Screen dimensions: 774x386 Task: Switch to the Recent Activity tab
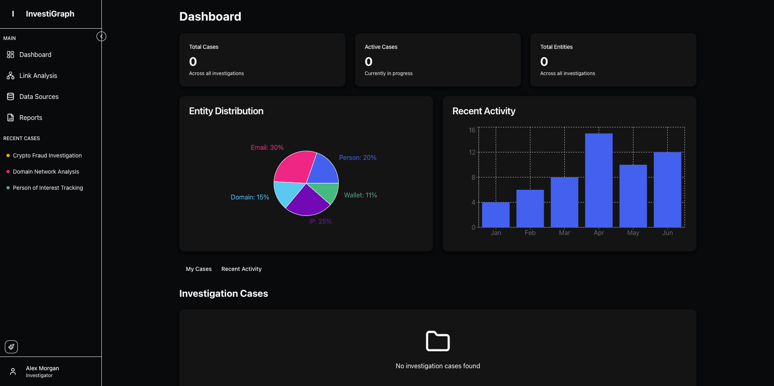click(242, 269)
